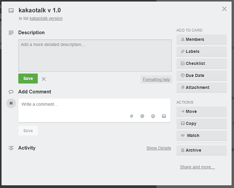Open the Formatting help link

pos(156,80)
